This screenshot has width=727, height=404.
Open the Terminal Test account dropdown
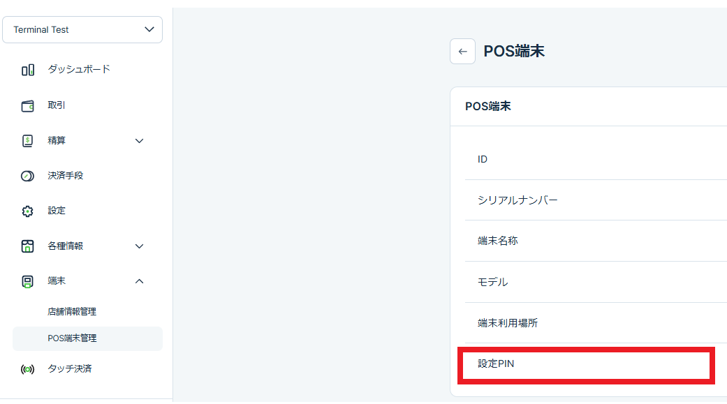point(82,30)
